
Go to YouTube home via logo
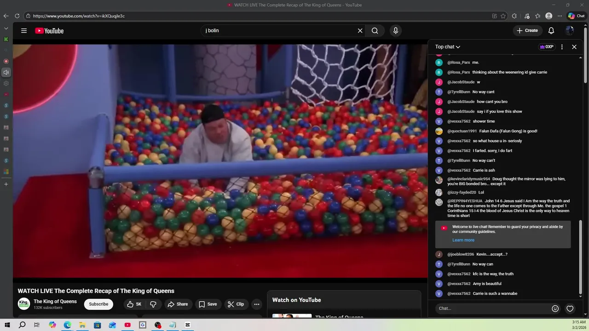click(49, 31)
